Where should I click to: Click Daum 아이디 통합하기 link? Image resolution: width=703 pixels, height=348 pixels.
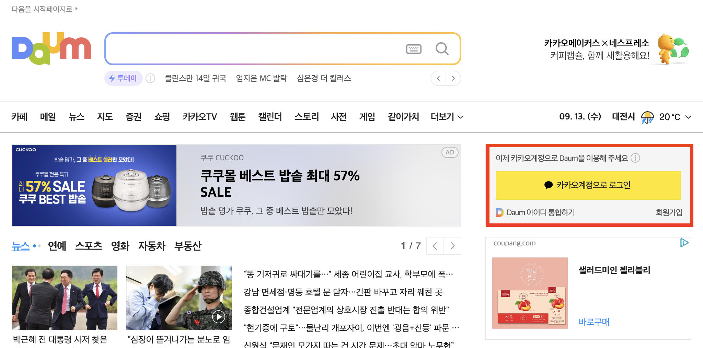point(541,212)
